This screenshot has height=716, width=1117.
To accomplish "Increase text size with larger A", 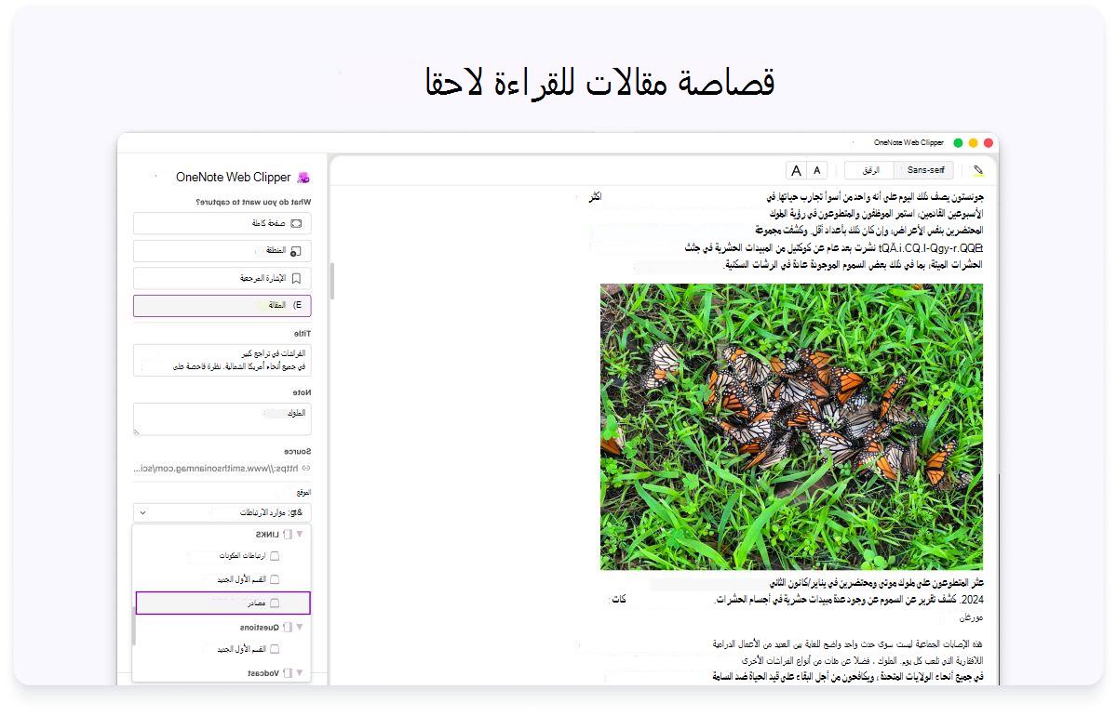I will coord(796,170).
